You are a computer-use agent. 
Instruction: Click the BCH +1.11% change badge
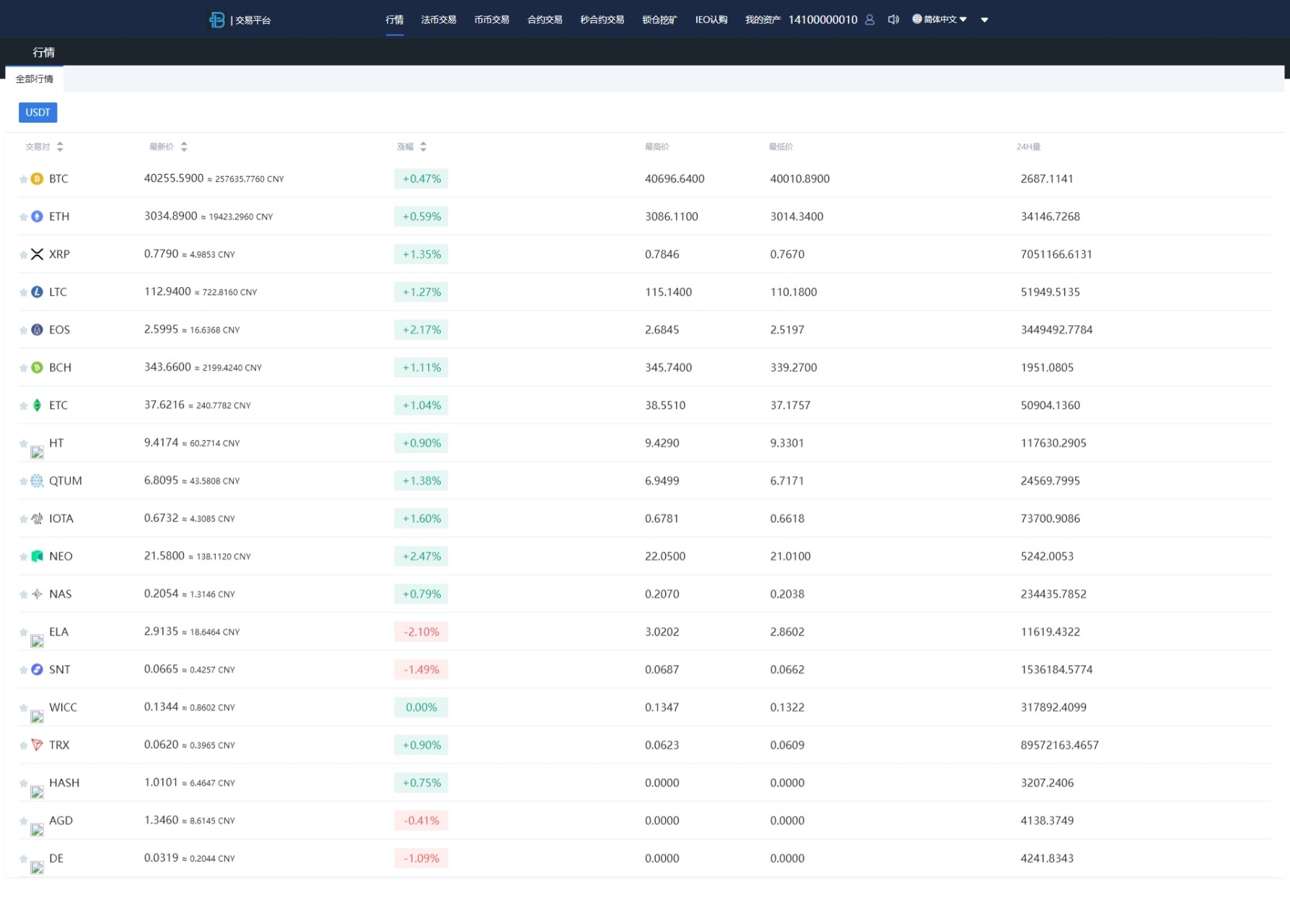click(x=421, y=368)
